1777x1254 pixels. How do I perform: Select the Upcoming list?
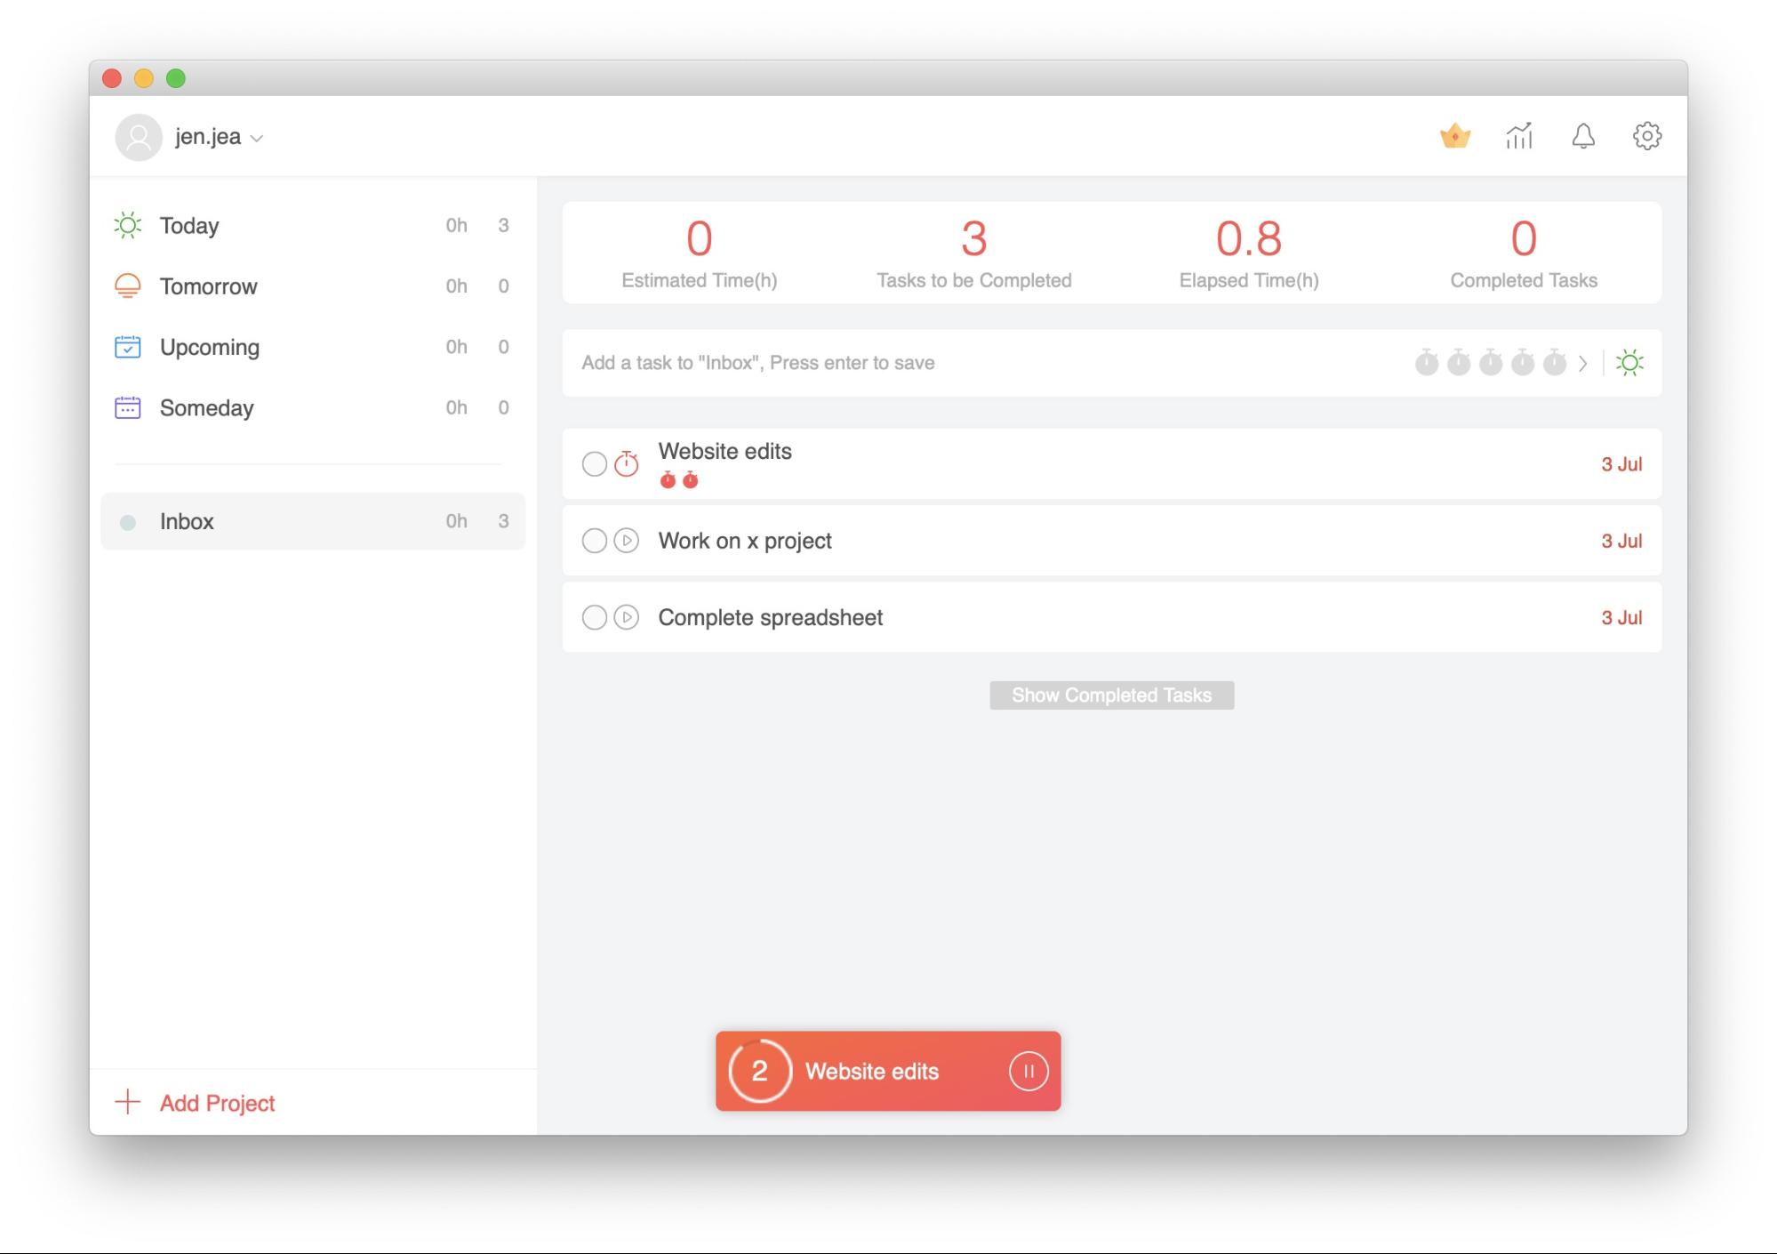(209, 347)
